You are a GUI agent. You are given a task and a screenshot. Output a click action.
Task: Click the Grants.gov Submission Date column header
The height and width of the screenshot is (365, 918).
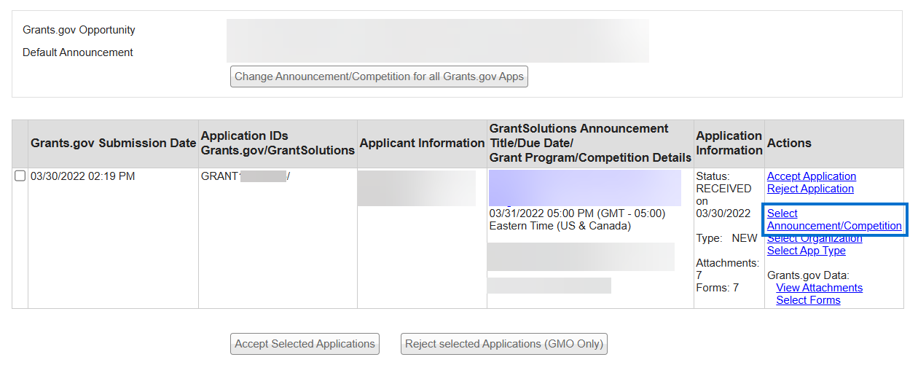coord(113,144)
